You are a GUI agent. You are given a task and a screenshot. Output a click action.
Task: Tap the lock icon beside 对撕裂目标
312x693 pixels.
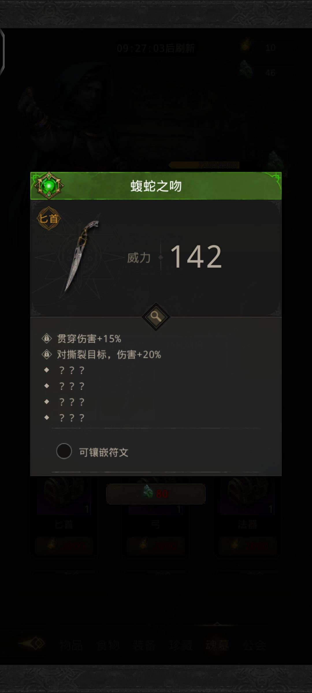47,354
